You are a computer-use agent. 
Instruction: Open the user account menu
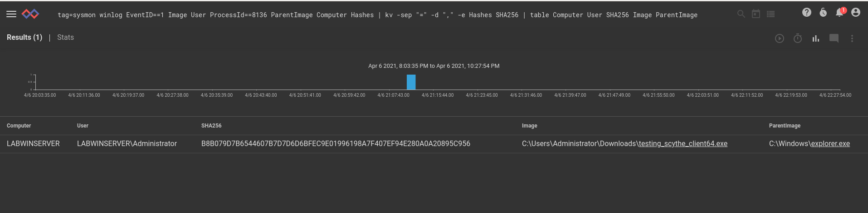(856, 12)
